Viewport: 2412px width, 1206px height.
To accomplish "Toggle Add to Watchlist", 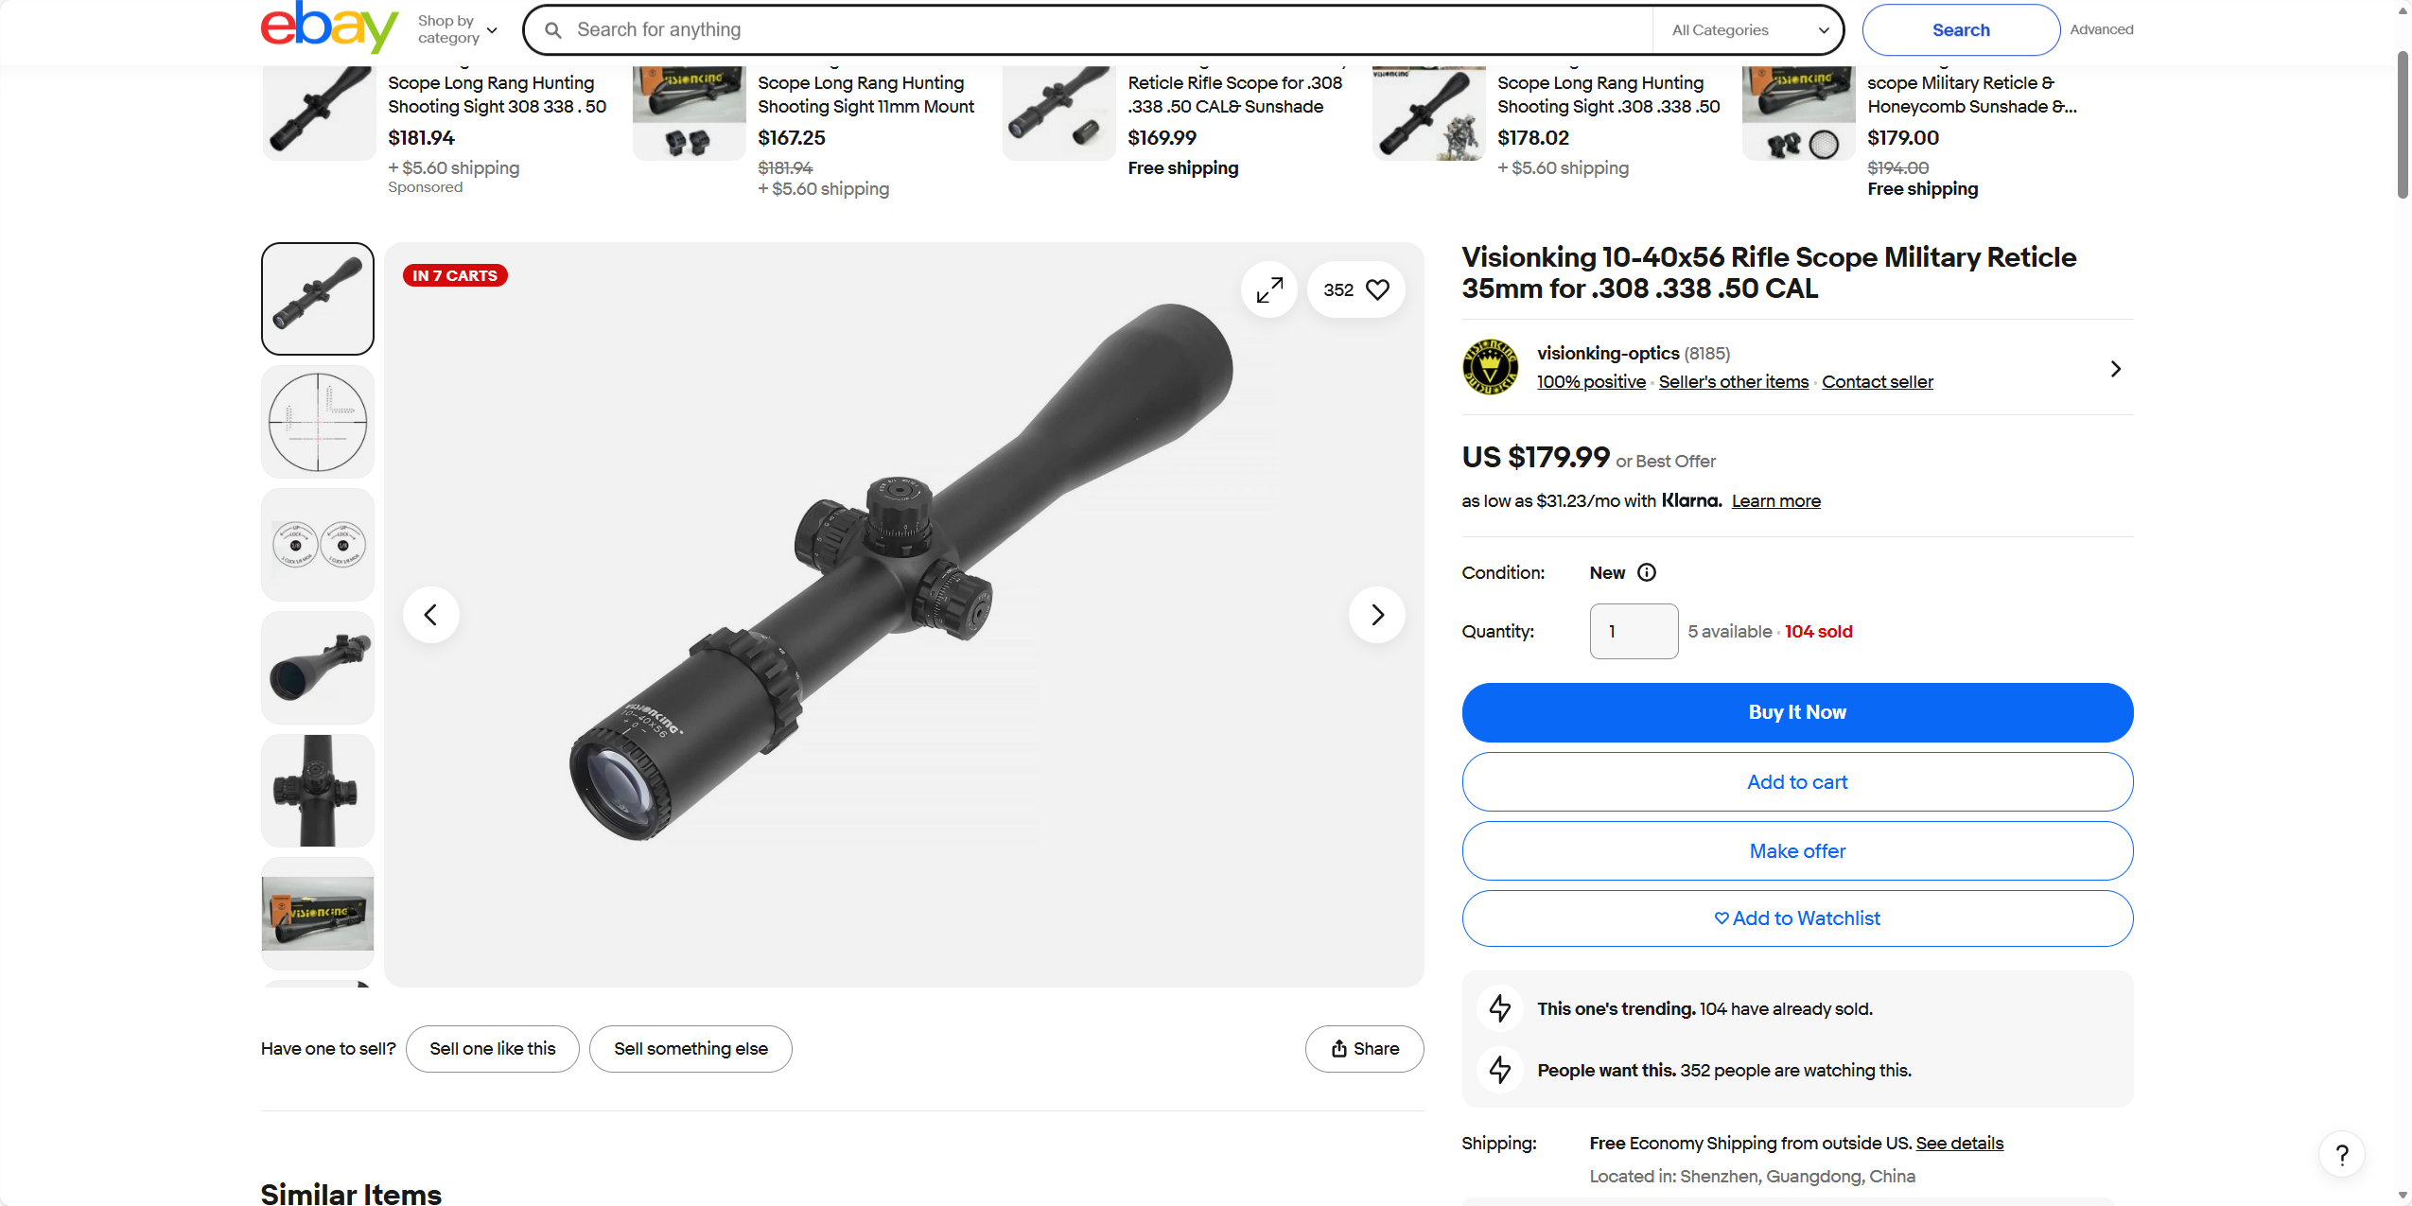I will click(1797, 918).
